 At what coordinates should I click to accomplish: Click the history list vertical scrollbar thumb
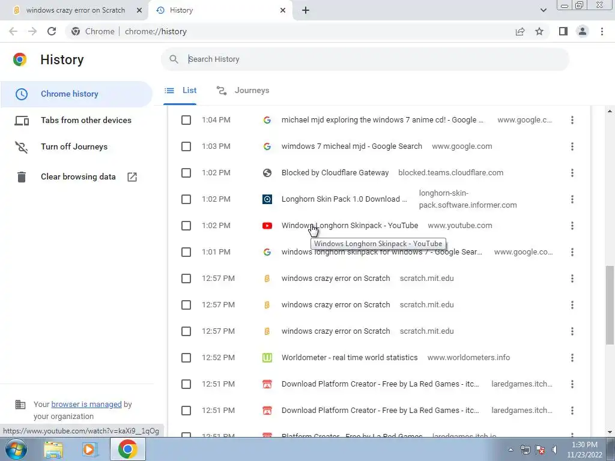610,306
